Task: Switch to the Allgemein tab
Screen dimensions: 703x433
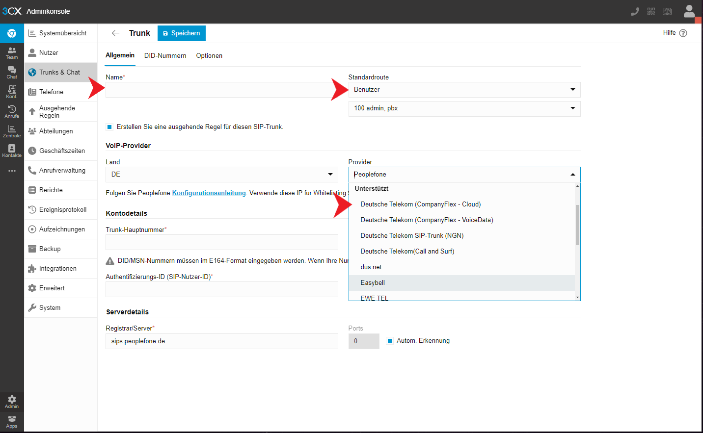Action: coord(120,55)
